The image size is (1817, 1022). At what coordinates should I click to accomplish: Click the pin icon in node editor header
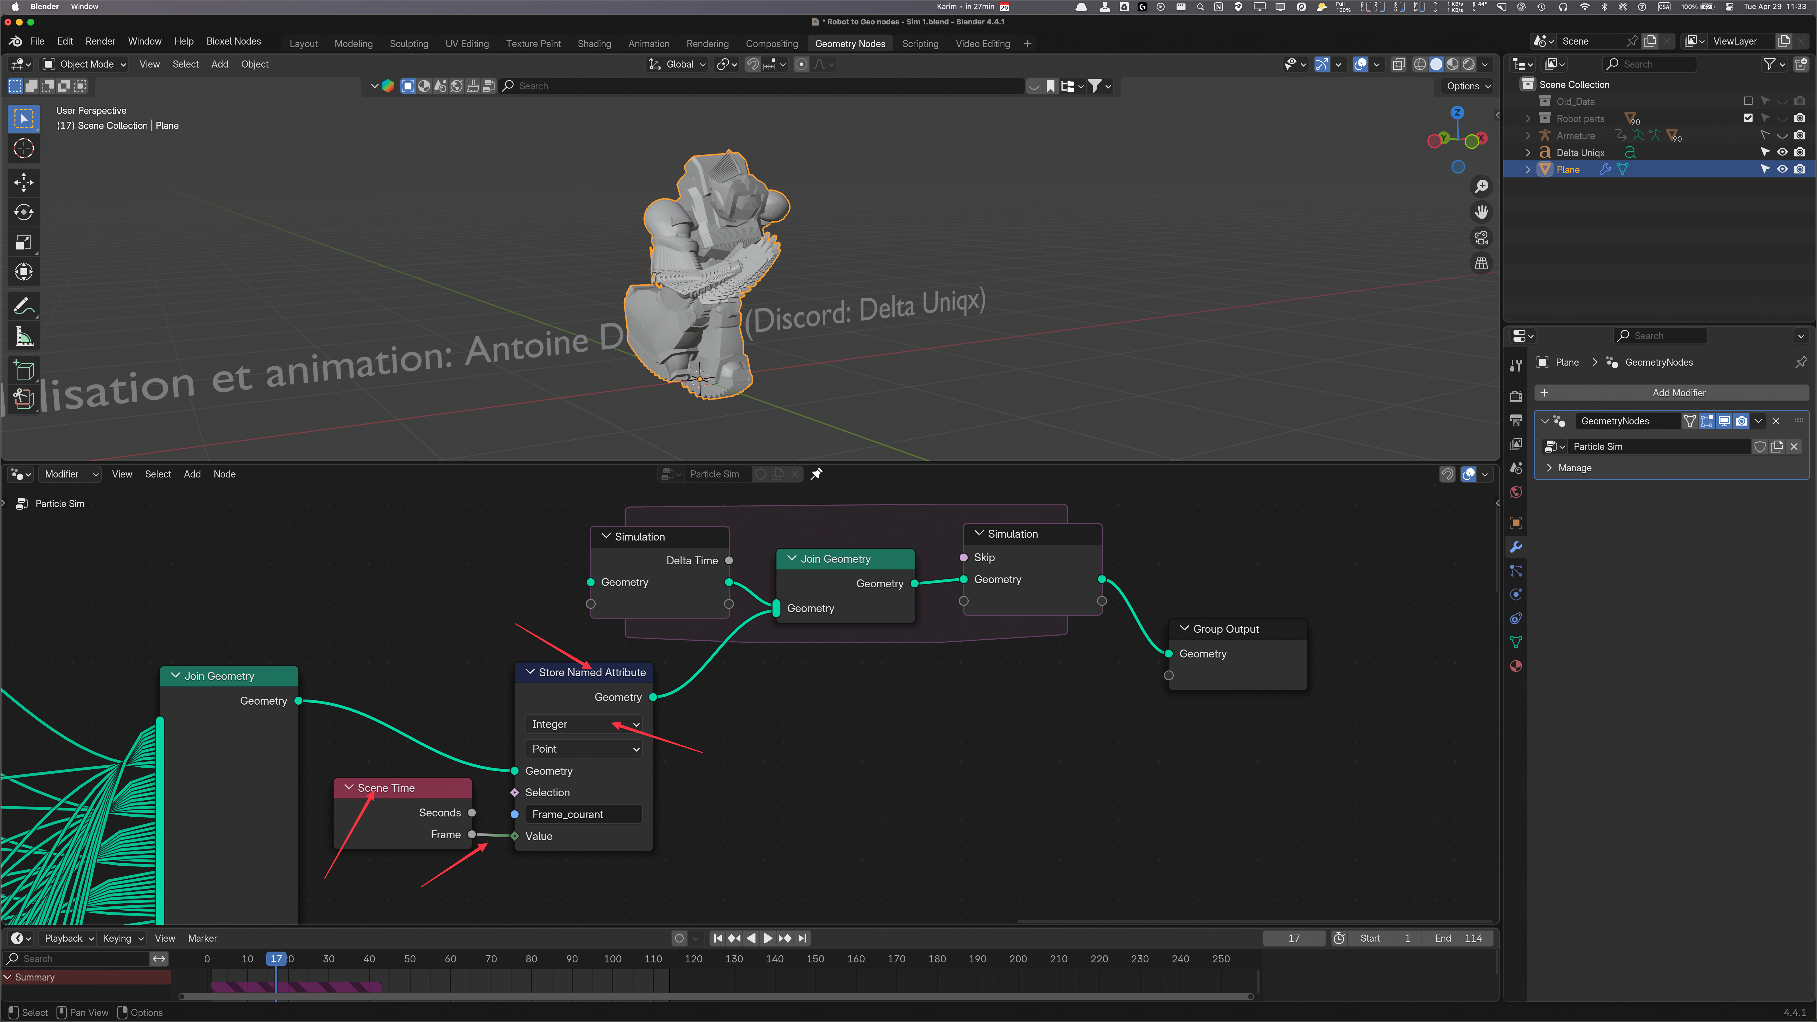(x=816, y=474)
